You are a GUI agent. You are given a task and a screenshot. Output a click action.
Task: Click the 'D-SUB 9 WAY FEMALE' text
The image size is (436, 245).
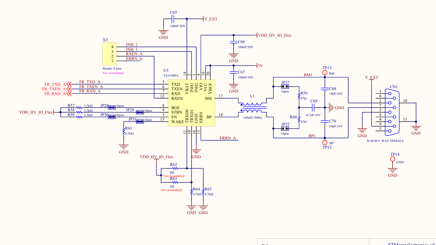tap(385, 141)
